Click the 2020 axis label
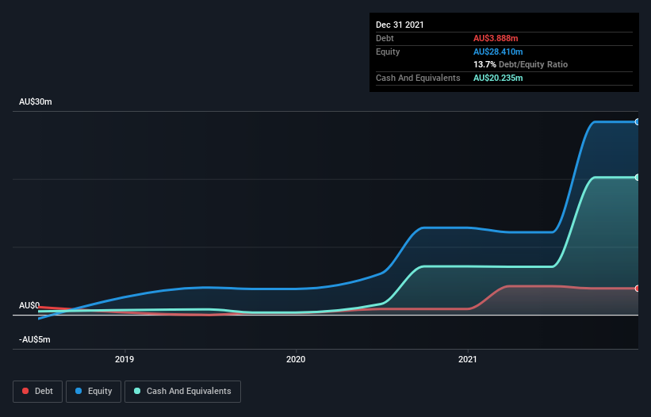651x417 pixels. pyautogui.click(x=296, y=359)
